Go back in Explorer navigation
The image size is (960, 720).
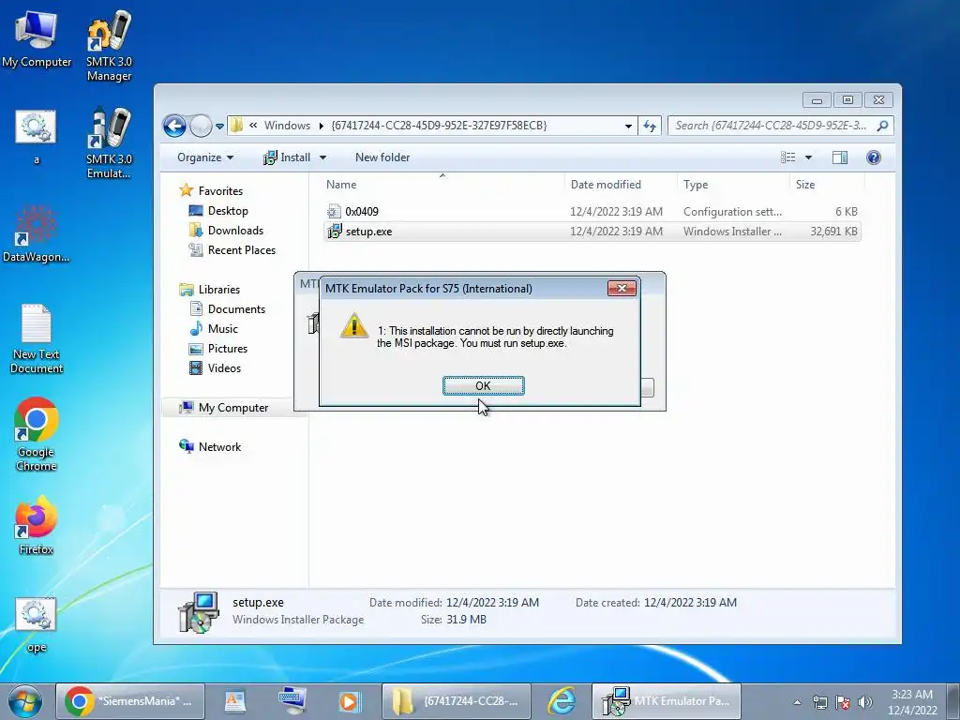click(x=174, y=127)
